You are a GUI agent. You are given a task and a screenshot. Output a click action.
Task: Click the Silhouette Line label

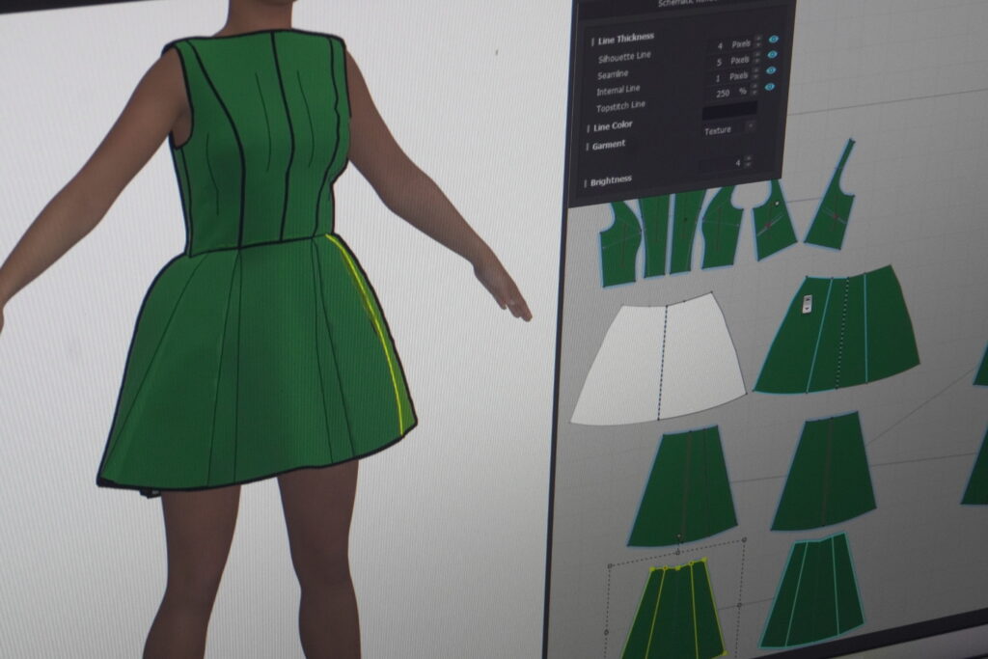pos(624,57)
